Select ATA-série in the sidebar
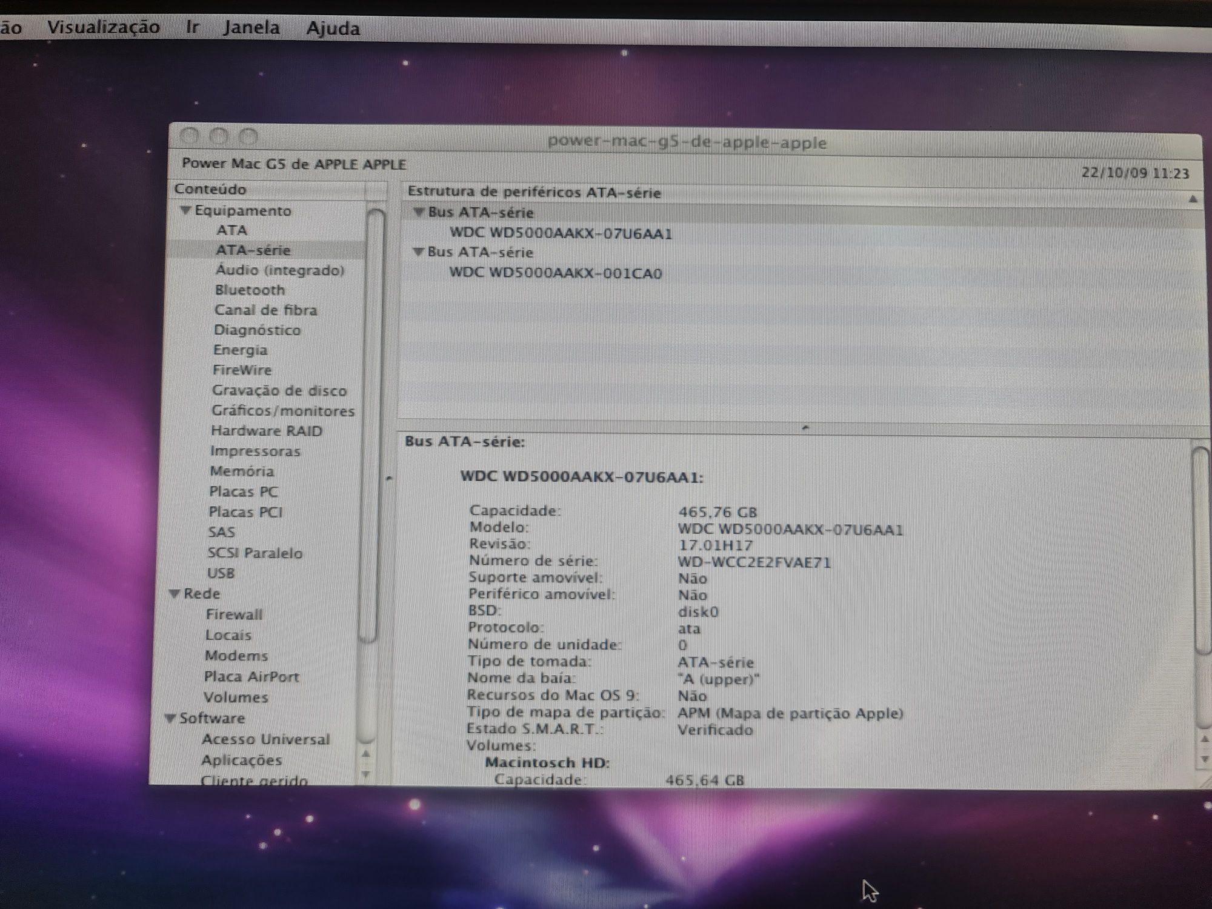The width and height of the screenshot is (1212, 909). point(253,250)
